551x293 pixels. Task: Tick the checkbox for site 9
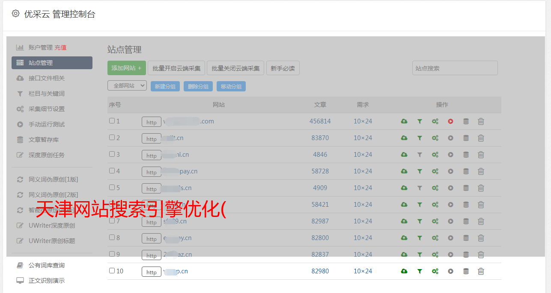tap(112, 254)
